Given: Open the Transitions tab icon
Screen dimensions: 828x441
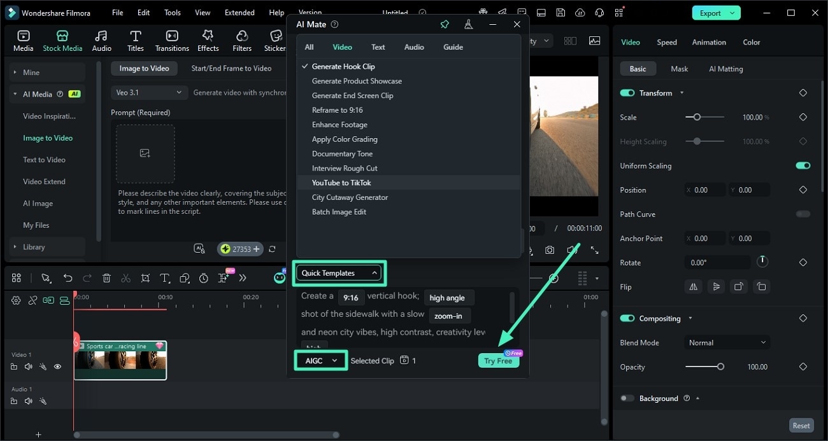Looking at the screenshot, I should tap(172, 36).
